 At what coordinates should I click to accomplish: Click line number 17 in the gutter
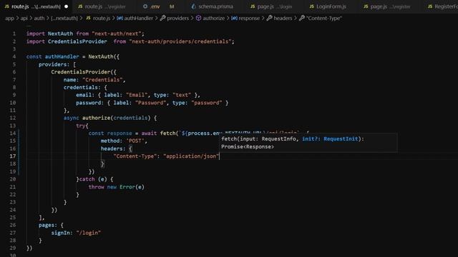(13, 156)
